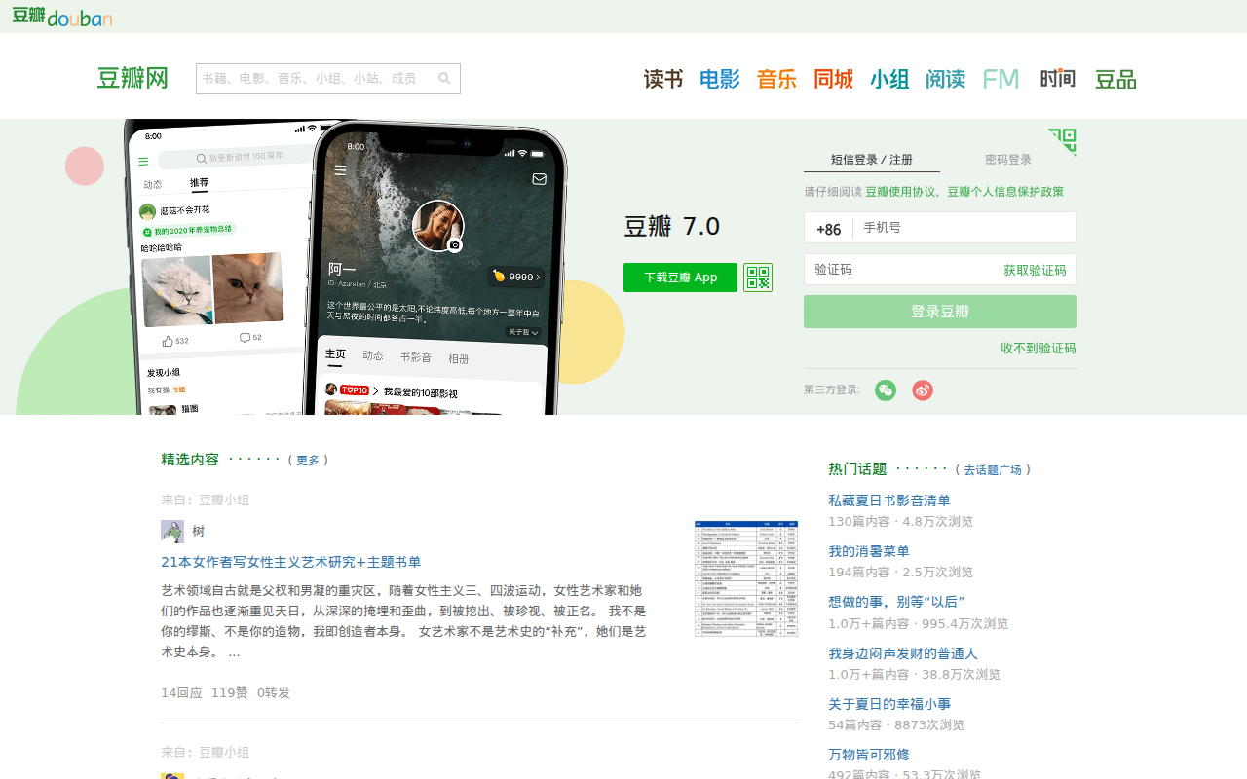Click the book list thumbnail image
Viewport: 1247px width, 779px height.
(x=746, y=578)
